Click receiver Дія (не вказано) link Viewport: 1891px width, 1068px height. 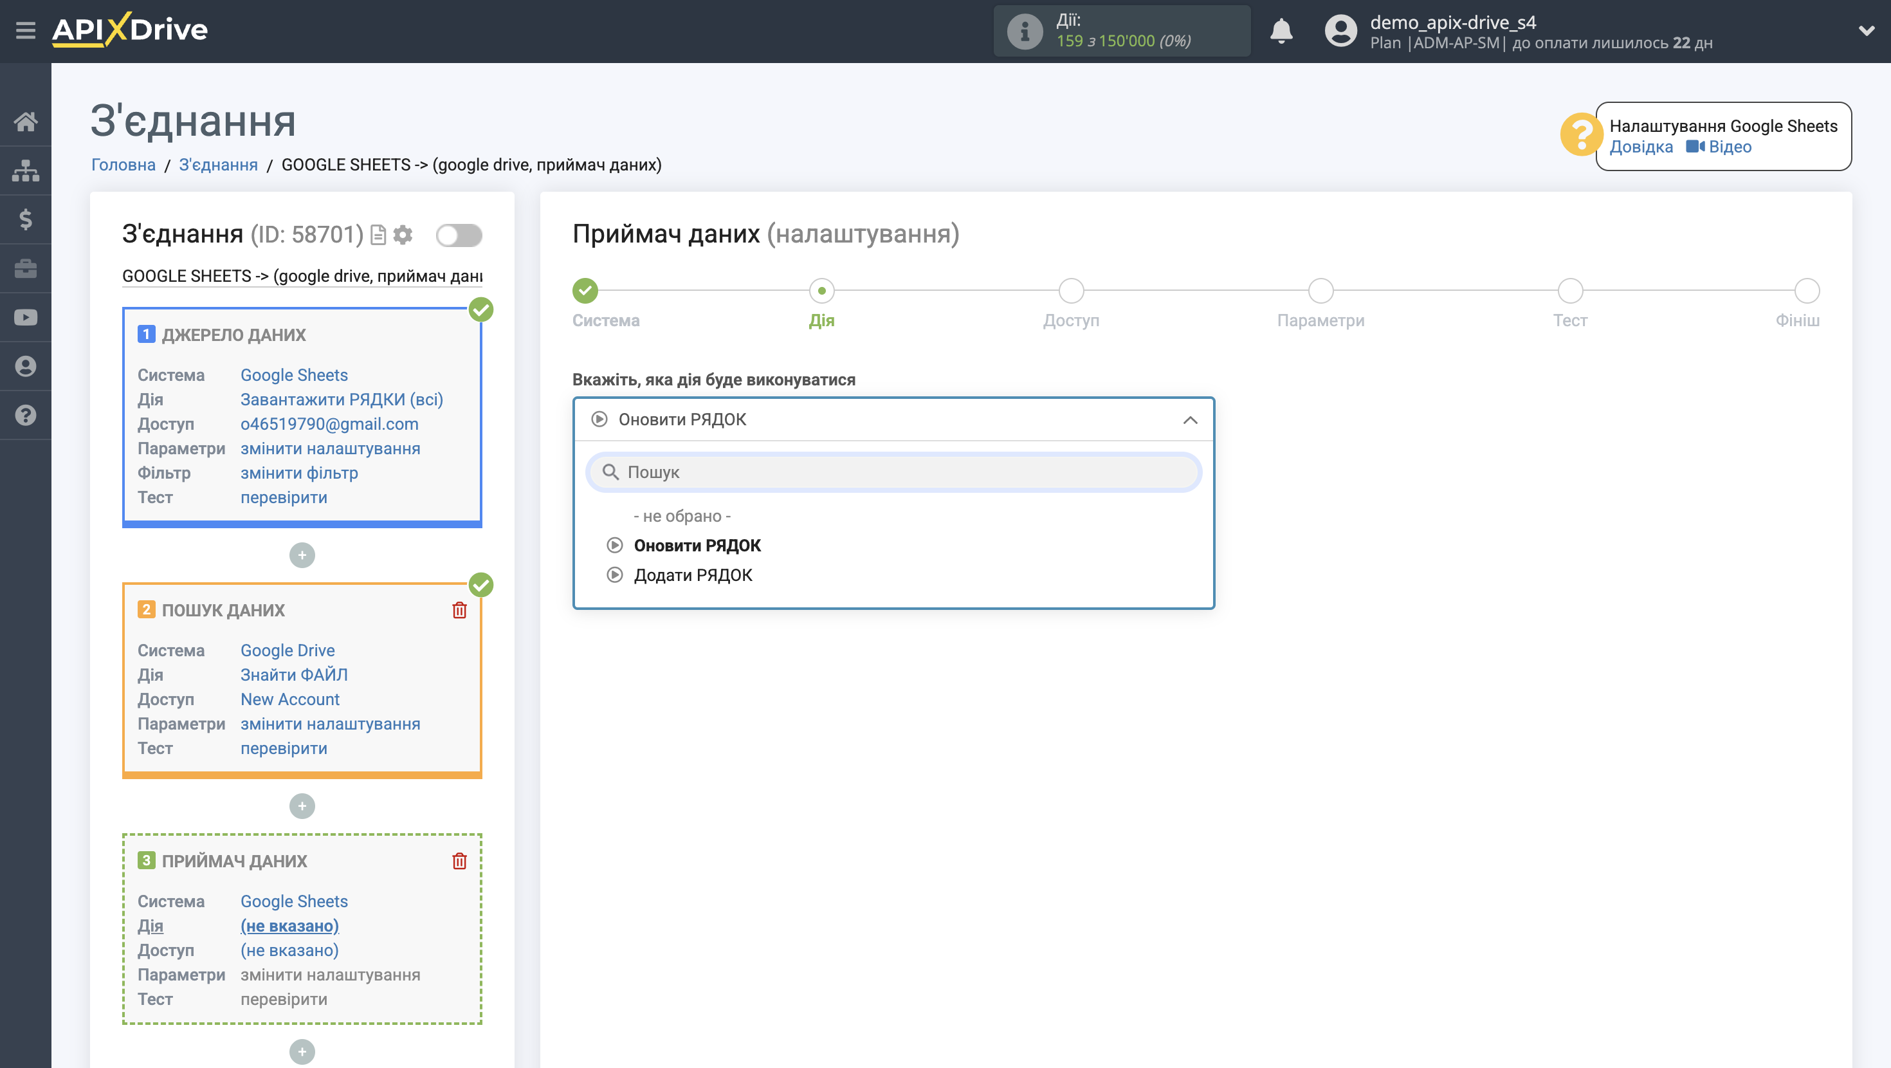click(x=289, y=926)
